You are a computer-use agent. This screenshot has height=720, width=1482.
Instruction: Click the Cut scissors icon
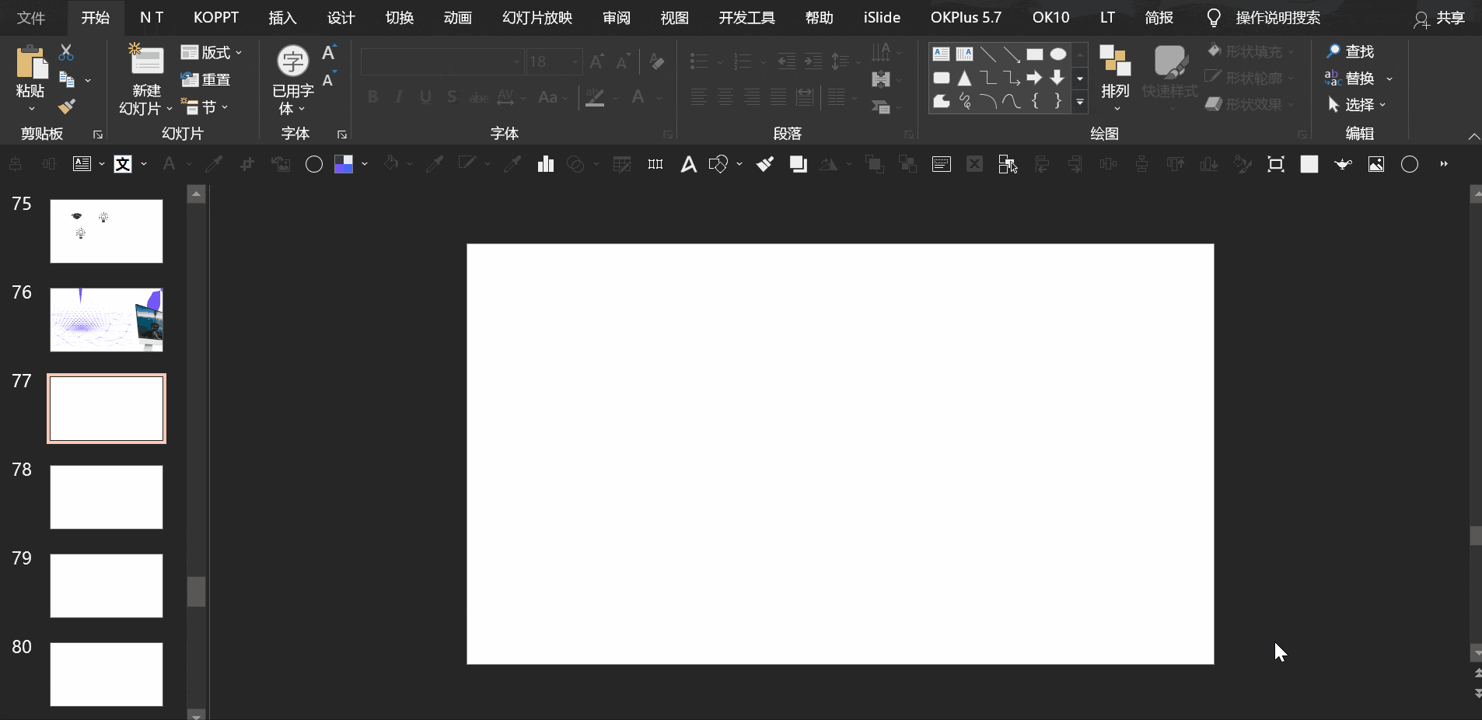point(66,52)
